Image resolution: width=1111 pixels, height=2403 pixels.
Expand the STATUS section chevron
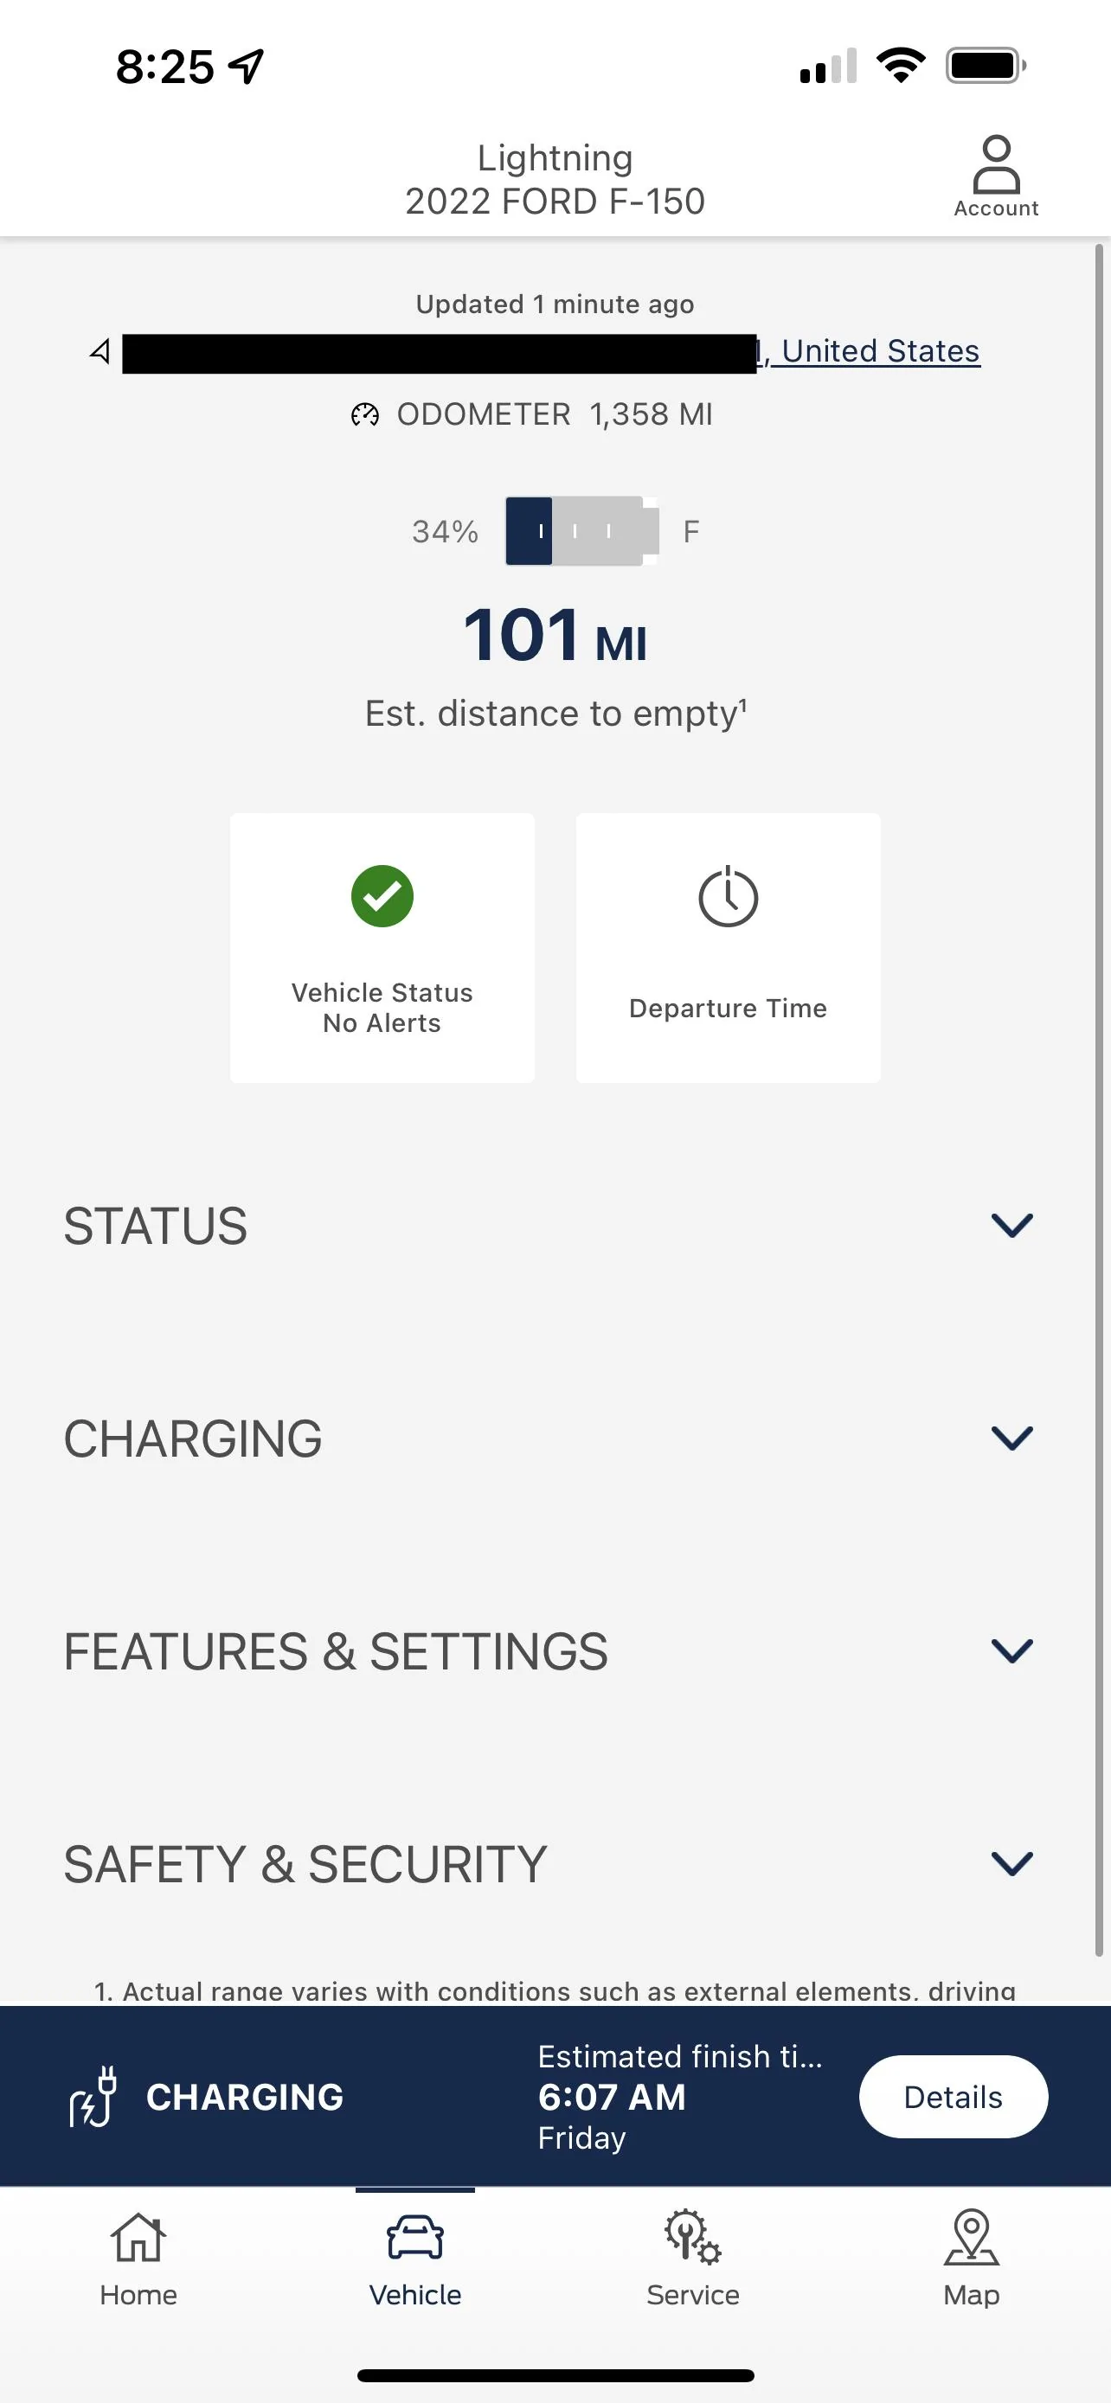tap(1011, 1225)
